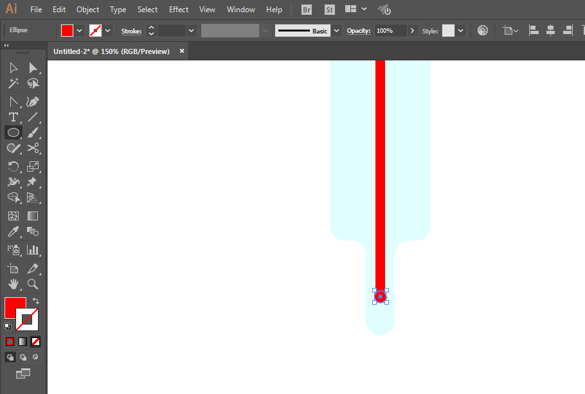The width and height of the screenshot is (585, 394).
Task: Select the Pen tool
Action: coord(14,102)
